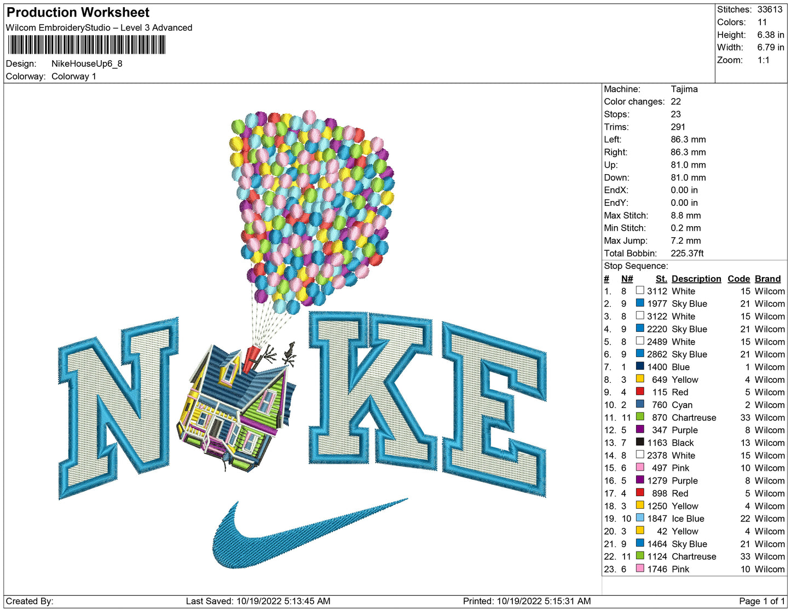Pick the black swatch in stop 13
The width and height of the screenshot is (791, 609).
640,442
